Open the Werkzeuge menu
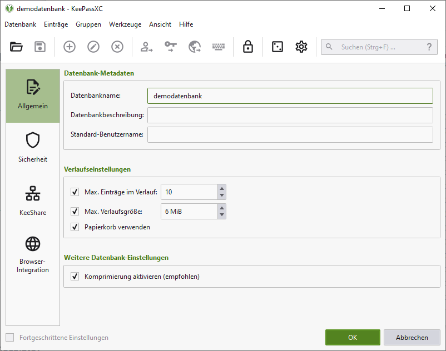This screenshot has height=351, width=446. 125,24
